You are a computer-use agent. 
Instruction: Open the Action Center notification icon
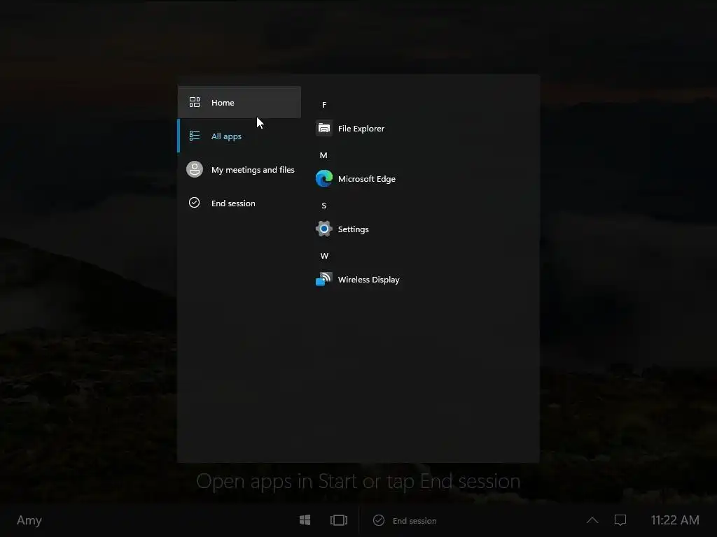620,520
